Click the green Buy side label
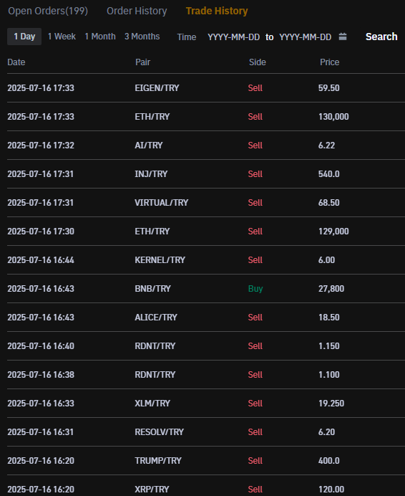Screen dimensions: 405x496 (255, 289)
